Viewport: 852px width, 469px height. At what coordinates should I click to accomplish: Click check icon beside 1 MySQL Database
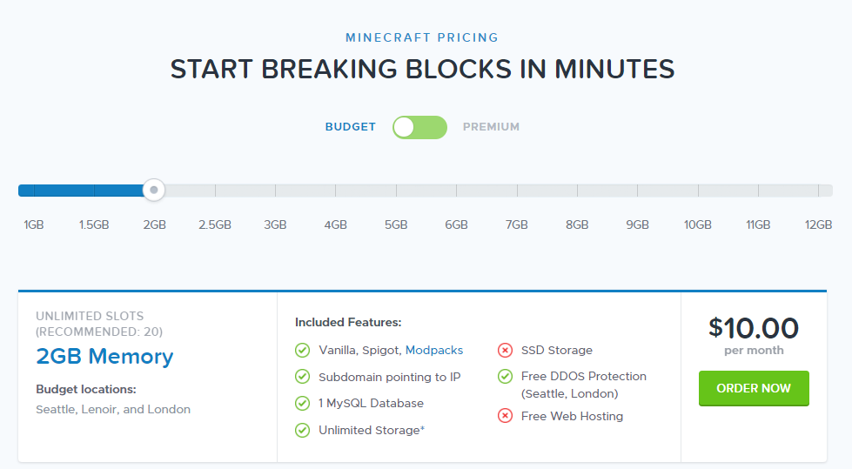[x=303, y=403]
